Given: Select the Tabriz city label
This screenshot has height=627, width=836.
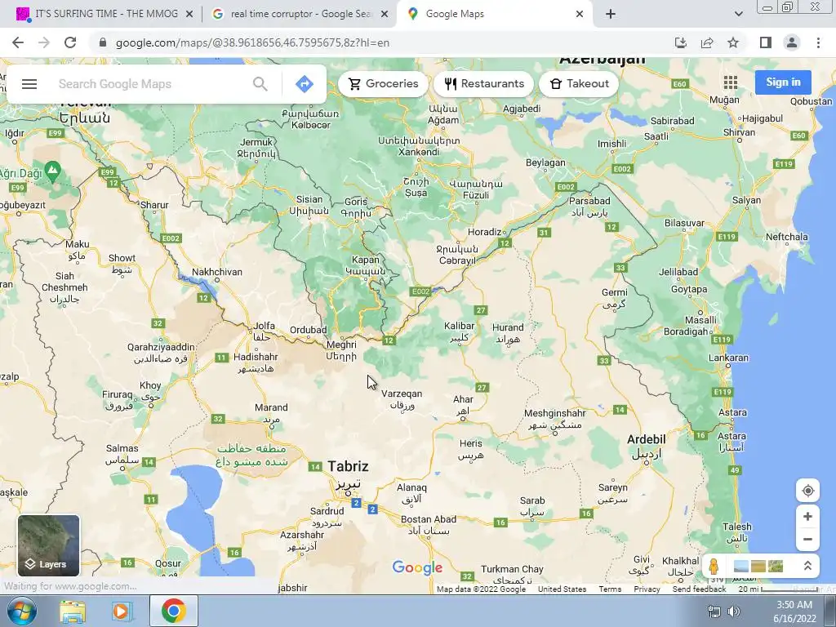Looking at the screenshot, I should (348, 466).
